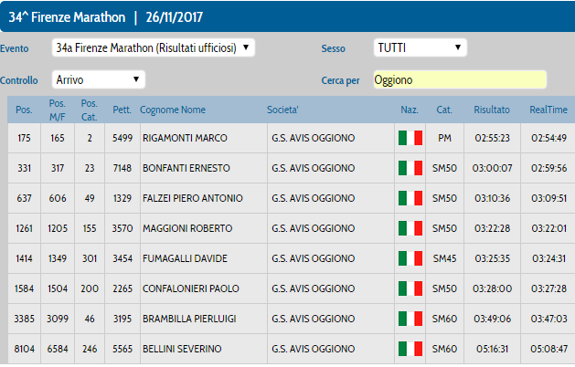Click bib number 7148

(x=122, y=168)
